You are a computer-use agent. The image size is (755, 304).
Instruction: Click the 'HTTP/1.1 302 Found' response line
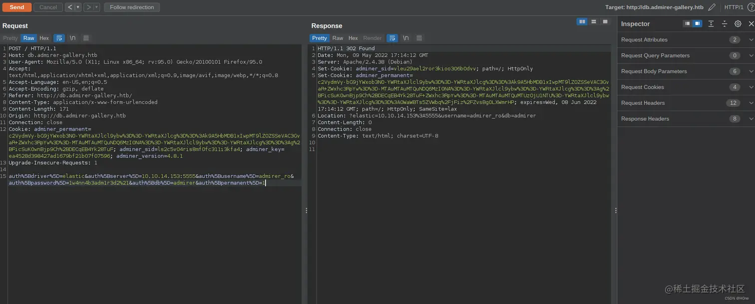point(346,48)
